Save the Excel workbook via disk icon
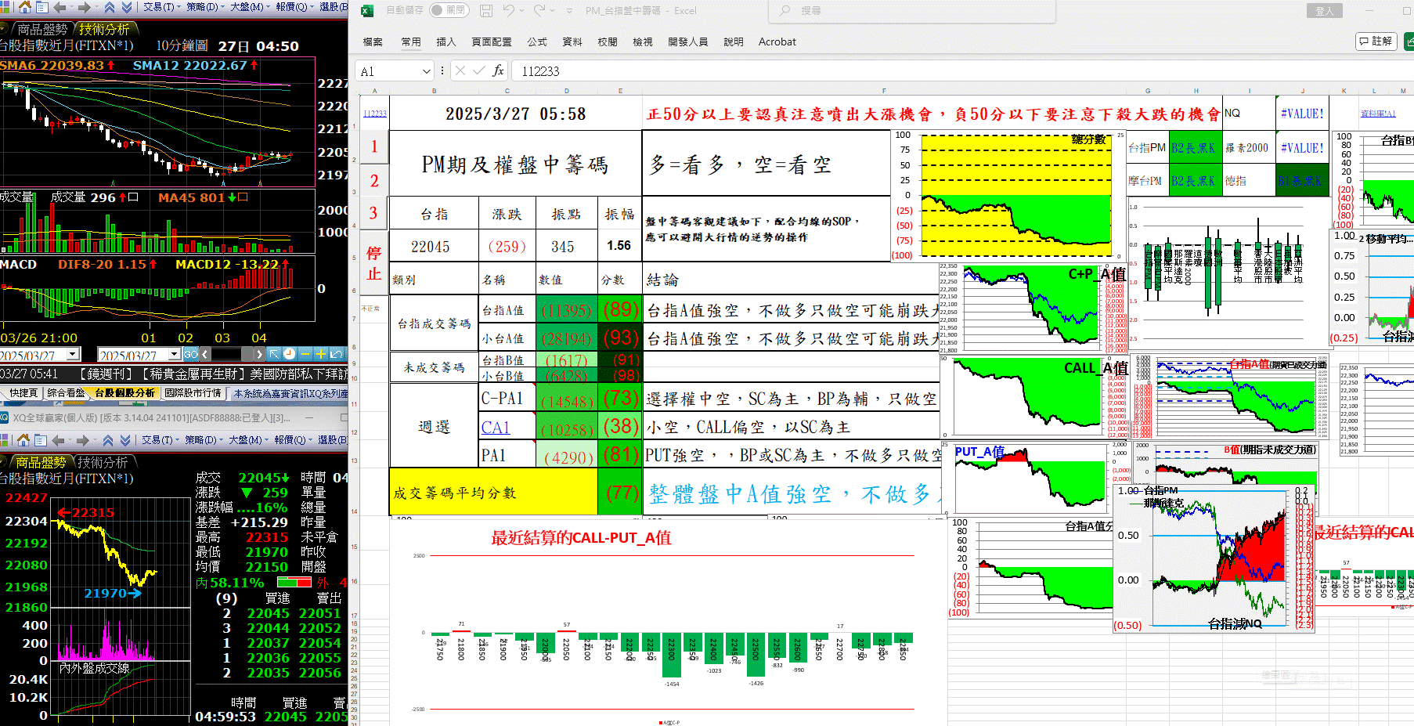The image size is (1414, 726). click(486, 10)
